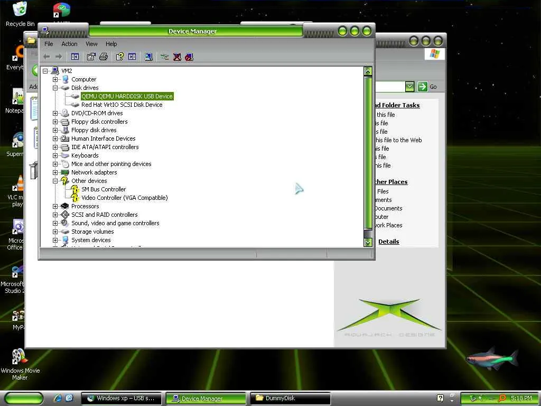541x406 pixels.
Task: Expand Human Interface Devices node
Action: (55, 139)
